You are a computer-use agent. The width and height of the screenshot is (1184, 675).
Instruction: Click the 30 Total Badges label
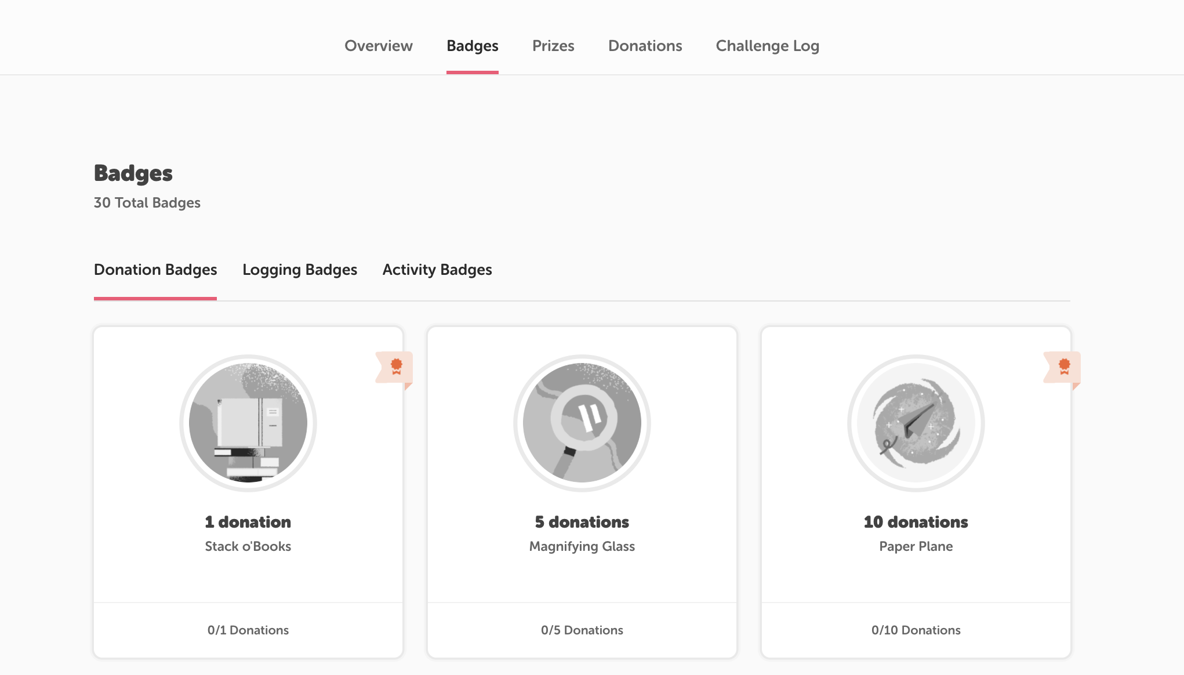[x=147, y=202]
